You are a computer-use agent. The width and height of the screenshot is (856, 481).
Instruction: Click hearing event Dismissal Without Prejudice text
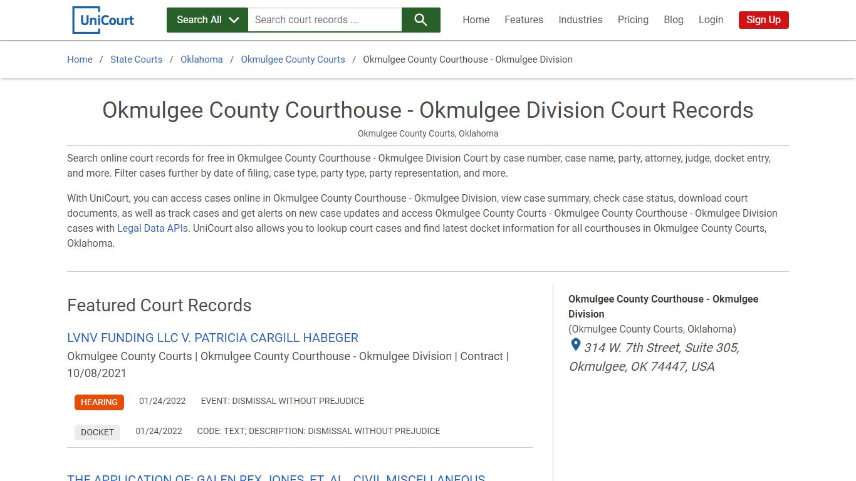[283, 401]
